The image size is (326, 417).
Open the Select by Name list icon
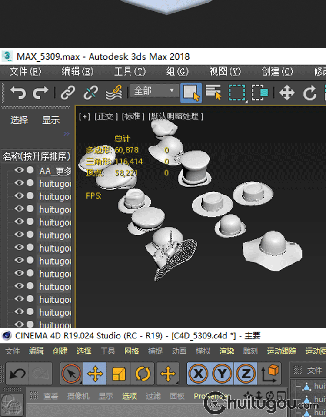point(214,92)
